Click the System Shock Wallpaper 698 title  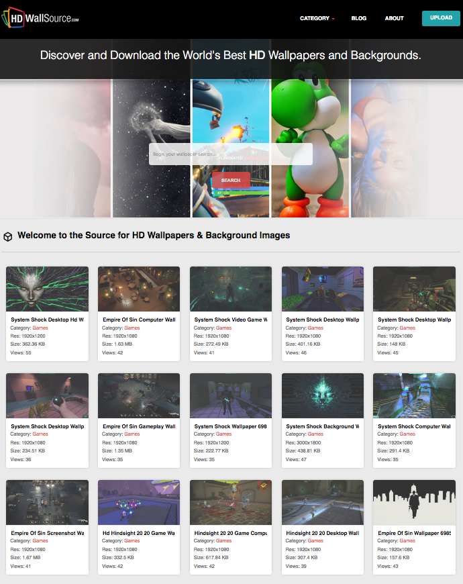click(x=231, y=426)
